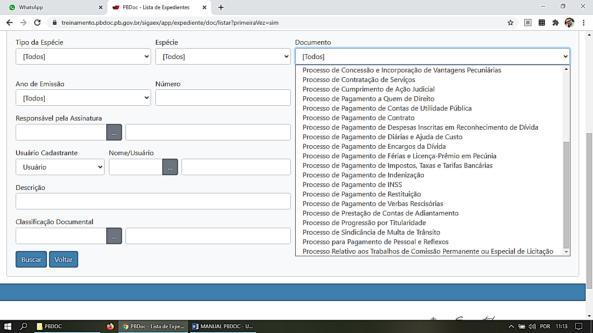593x333 pixels.
Task: Expand the Espécie dropdown
Action: click(223, 56)
